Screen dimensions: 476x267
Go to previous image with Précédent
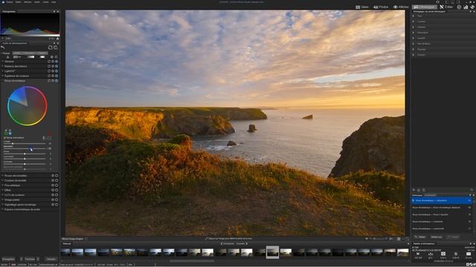[228, 244]
